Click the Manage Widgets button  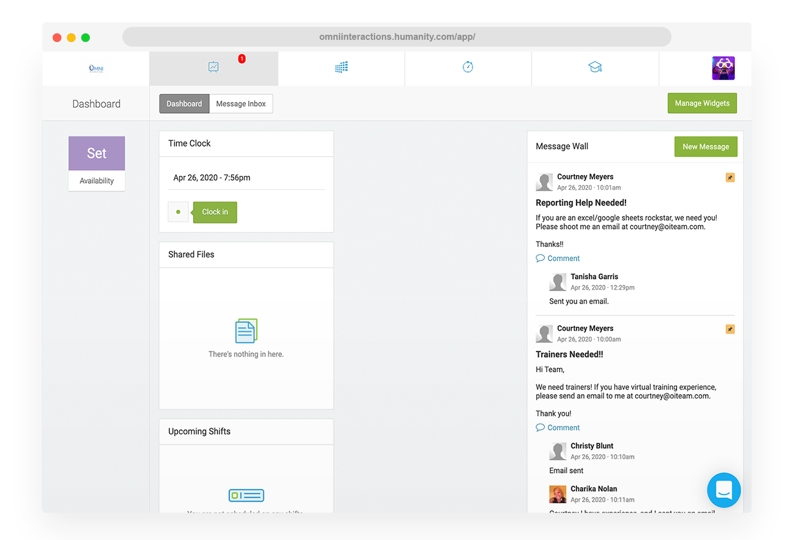702,103
